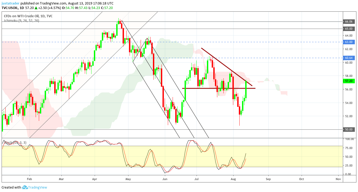358x192 pixels.
Task: Click the 56.00 price axis value
Action: tap(349, 89)
